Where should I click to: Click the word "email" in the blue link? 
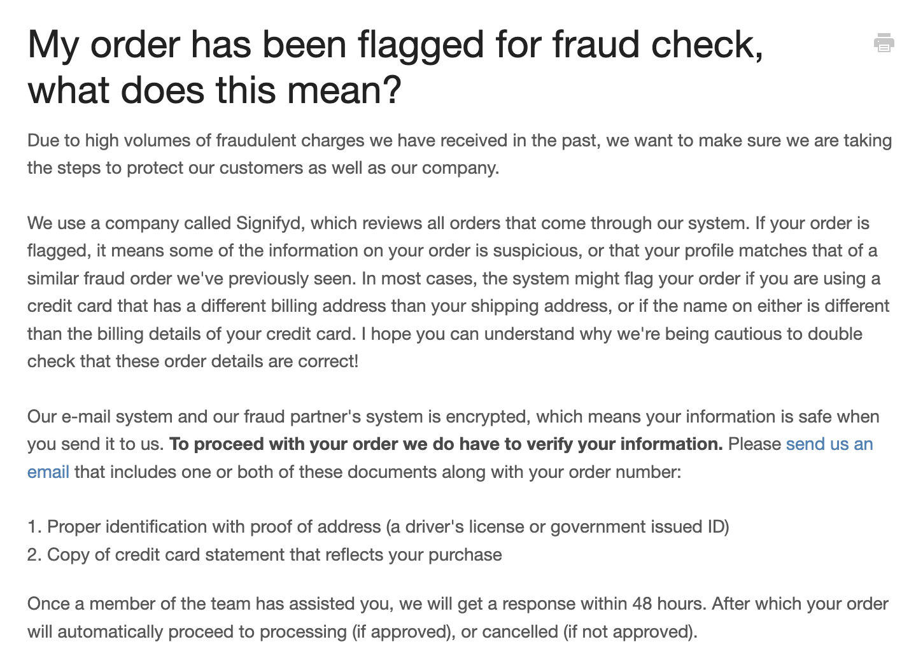pos(48,472)
